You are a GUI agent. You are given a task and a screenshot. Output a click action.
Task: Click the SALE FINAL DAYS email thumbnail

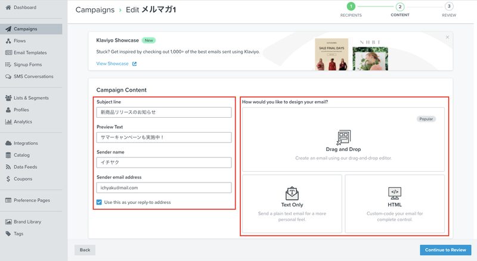(x=332, y=55)
